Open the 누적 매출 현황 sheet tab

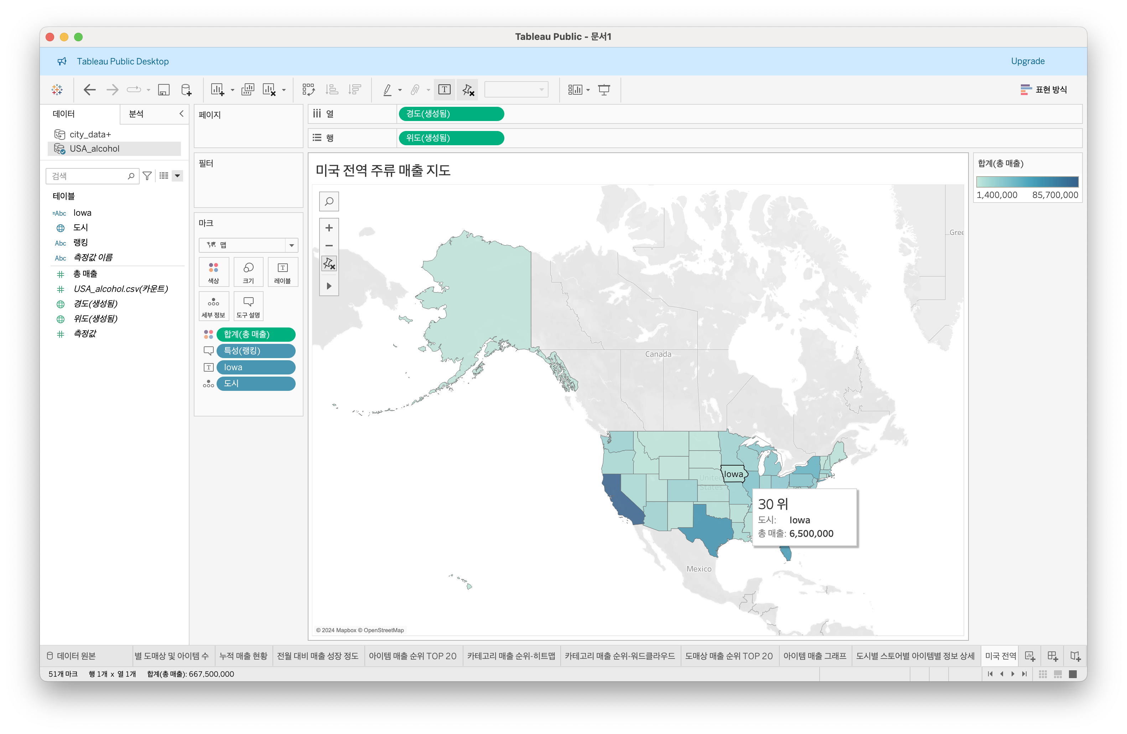(x=243, y=656)
